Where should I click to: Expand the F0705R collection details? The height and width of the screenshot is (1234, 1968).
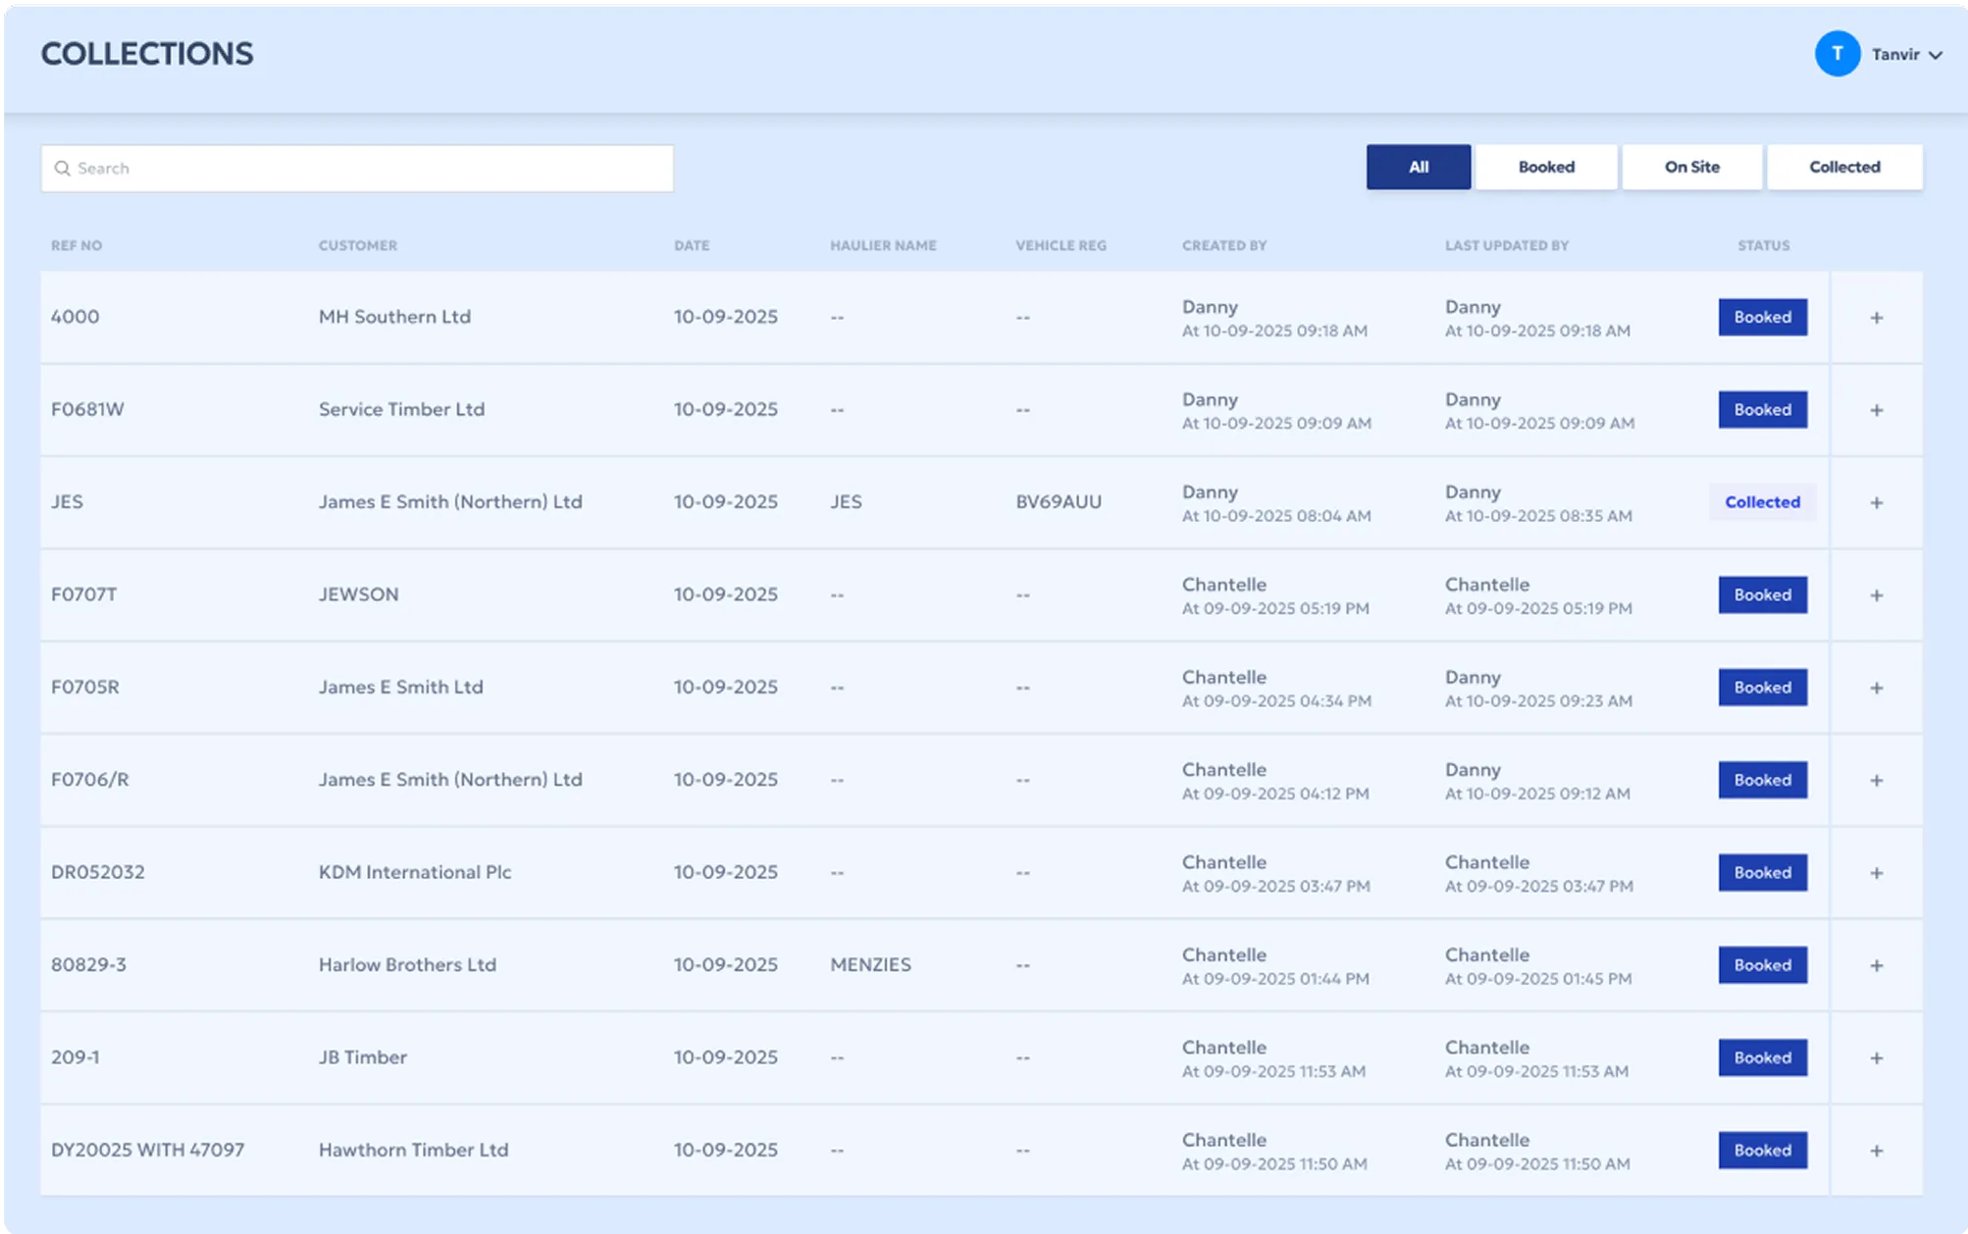(x=1876, y=688)
